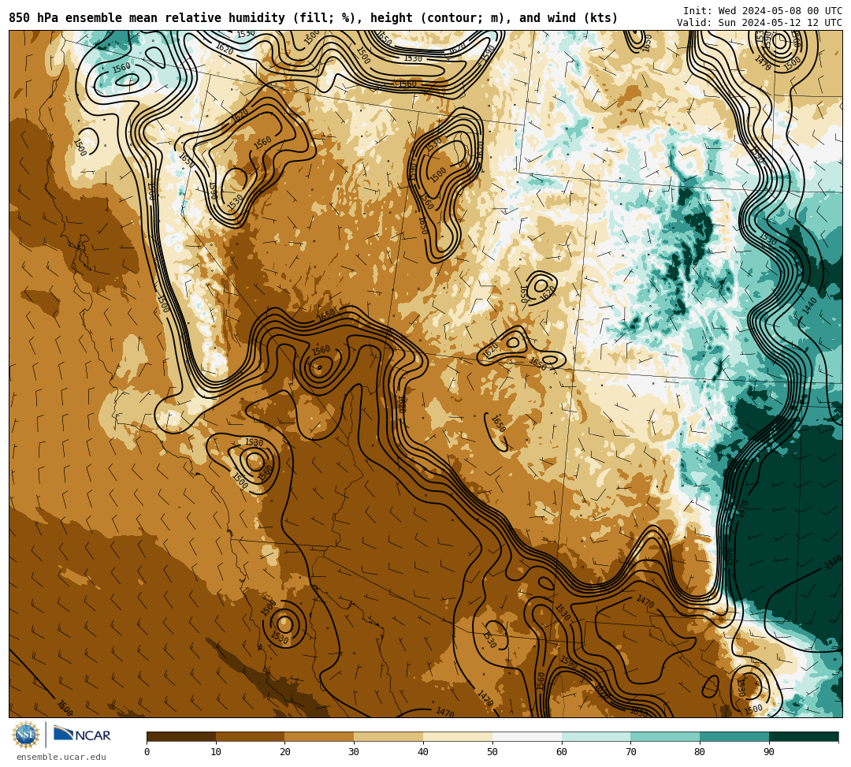Click the colorbar tick label 70
This screenshot has width=851, height=767.
(630, 752)
